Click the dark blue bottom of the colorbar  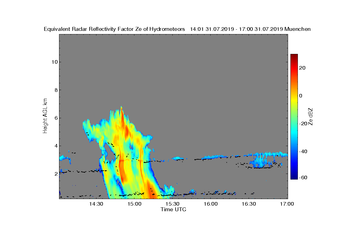click(x=294, y=177)
